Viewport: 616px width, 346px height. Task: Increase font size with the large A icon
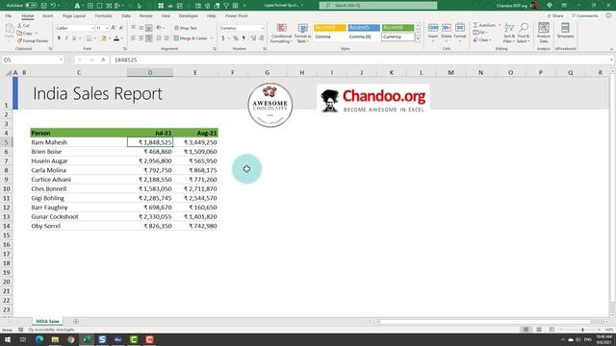(x=114, y=28)
